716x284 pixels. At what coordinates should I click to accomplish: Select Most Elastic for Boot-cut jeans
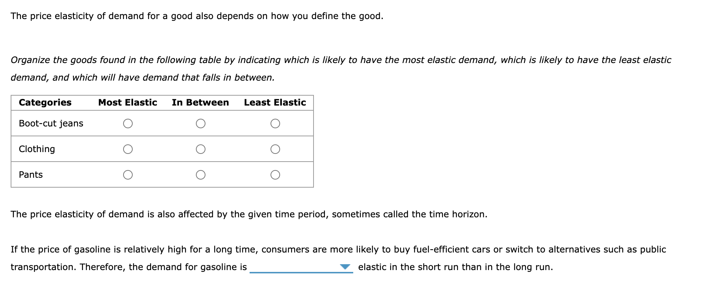[128, 123]
